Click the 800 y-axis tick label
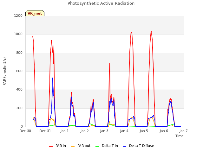The height and width of the screenshot is (152, 203). 19,53
